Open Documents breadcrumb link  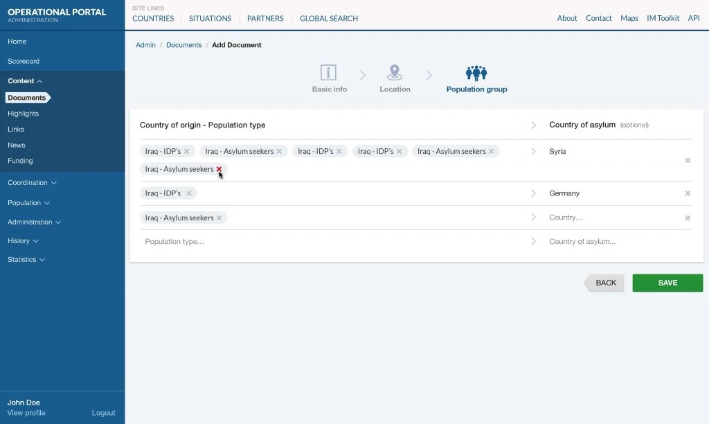tap(183, 45)
